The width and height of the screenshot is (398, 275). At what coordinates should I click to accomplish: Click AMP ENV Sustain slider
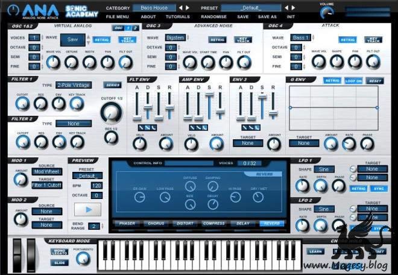tap(209, 95)
